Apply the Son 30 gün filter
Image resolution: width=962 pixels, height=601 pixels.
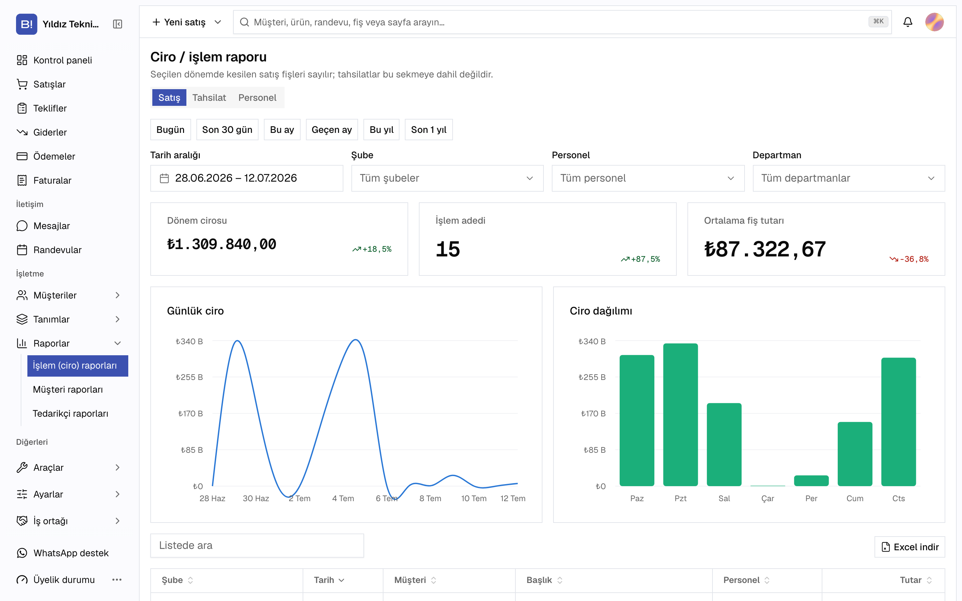(x=227, y=130)
